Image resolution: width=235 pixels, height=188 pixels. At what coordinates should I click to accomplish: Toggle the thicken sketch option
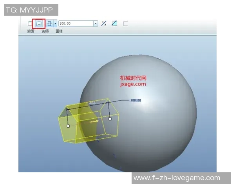pyautogui.click(x=125, y=23)
